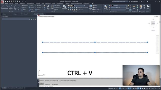Screen dimensions: 161x90
Task: Toggle the MODELO space button
Action: (111, 88)
